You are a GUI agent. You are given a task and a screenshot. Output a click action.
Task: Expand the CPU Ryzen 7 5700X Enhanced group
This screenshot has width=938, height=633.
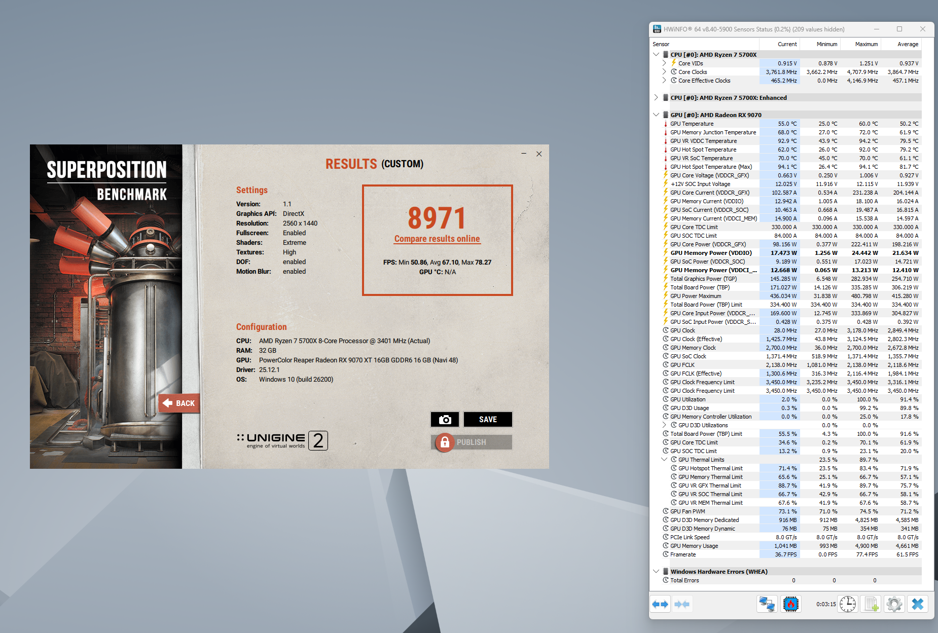pos(656,97)
